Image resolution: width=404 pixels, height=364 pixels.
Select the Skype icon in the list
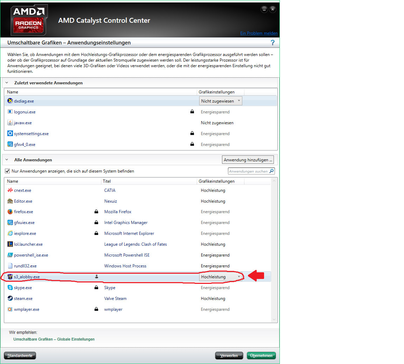[10, 288]
